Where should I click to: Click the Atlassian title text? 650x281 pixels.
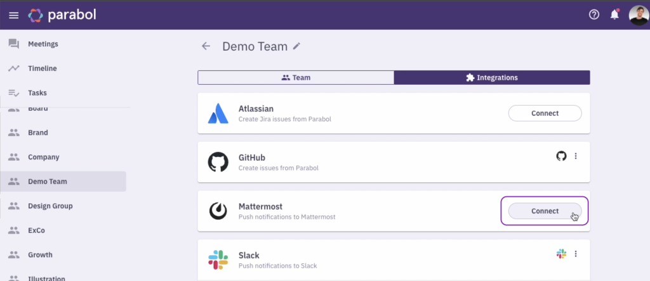[256, 109]
